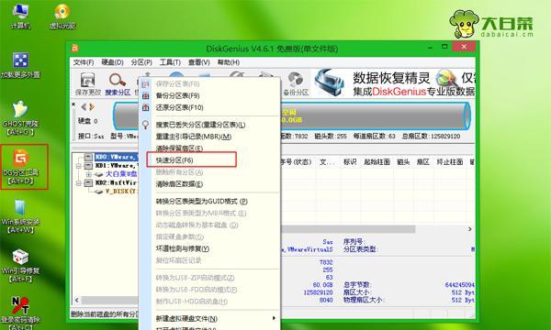Viewport: 551px width, 330px height.
Task: Open the Win引导修复 (Alt+F) desktop icon
Action: pos(20,265)
